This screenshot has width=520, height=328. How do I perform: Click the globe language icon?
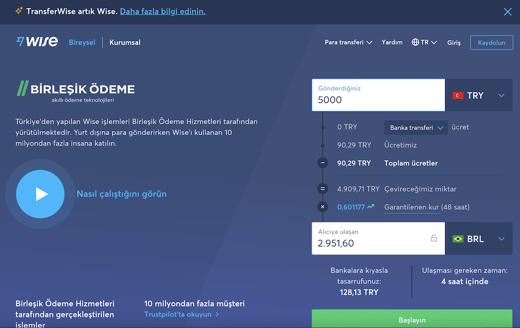pyautogui.click(x=415, y=42)
